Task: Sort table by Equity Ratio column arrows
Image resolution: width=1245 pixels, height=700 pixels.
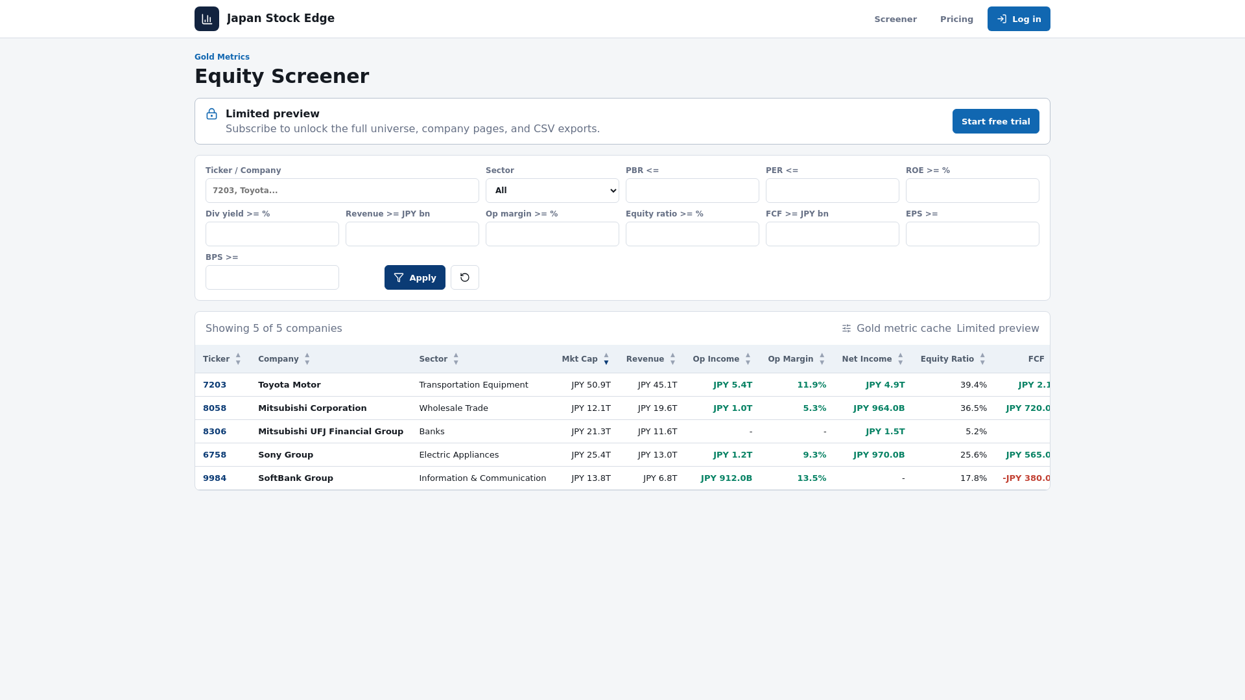Action: (982, 359)
